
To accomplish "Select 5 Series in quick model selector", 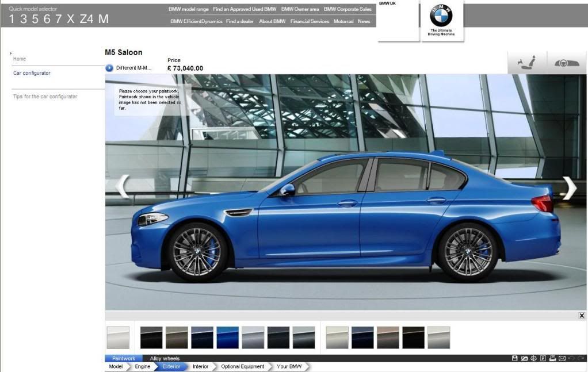I will (35, 19).
